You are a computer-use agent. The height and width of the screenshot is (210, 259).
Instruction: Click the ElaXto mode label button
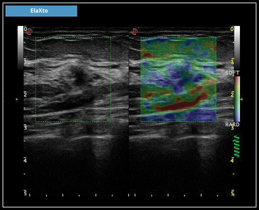[41, 11]
